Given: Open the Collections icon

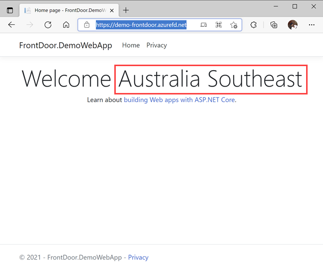Looking at the screenshot, I should [x=274, y=25].
